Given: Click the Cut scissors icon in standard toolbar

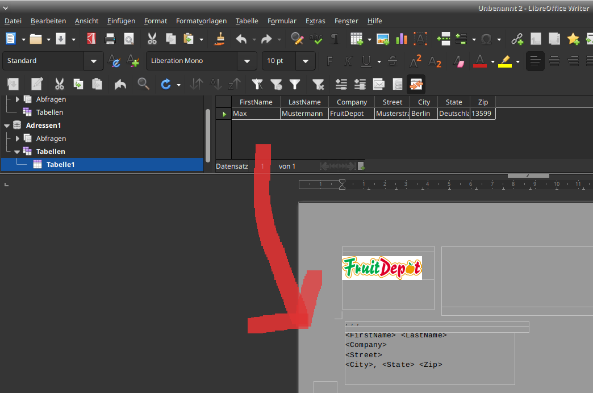Looking at the screenshot, I should [x=152, y=39].
